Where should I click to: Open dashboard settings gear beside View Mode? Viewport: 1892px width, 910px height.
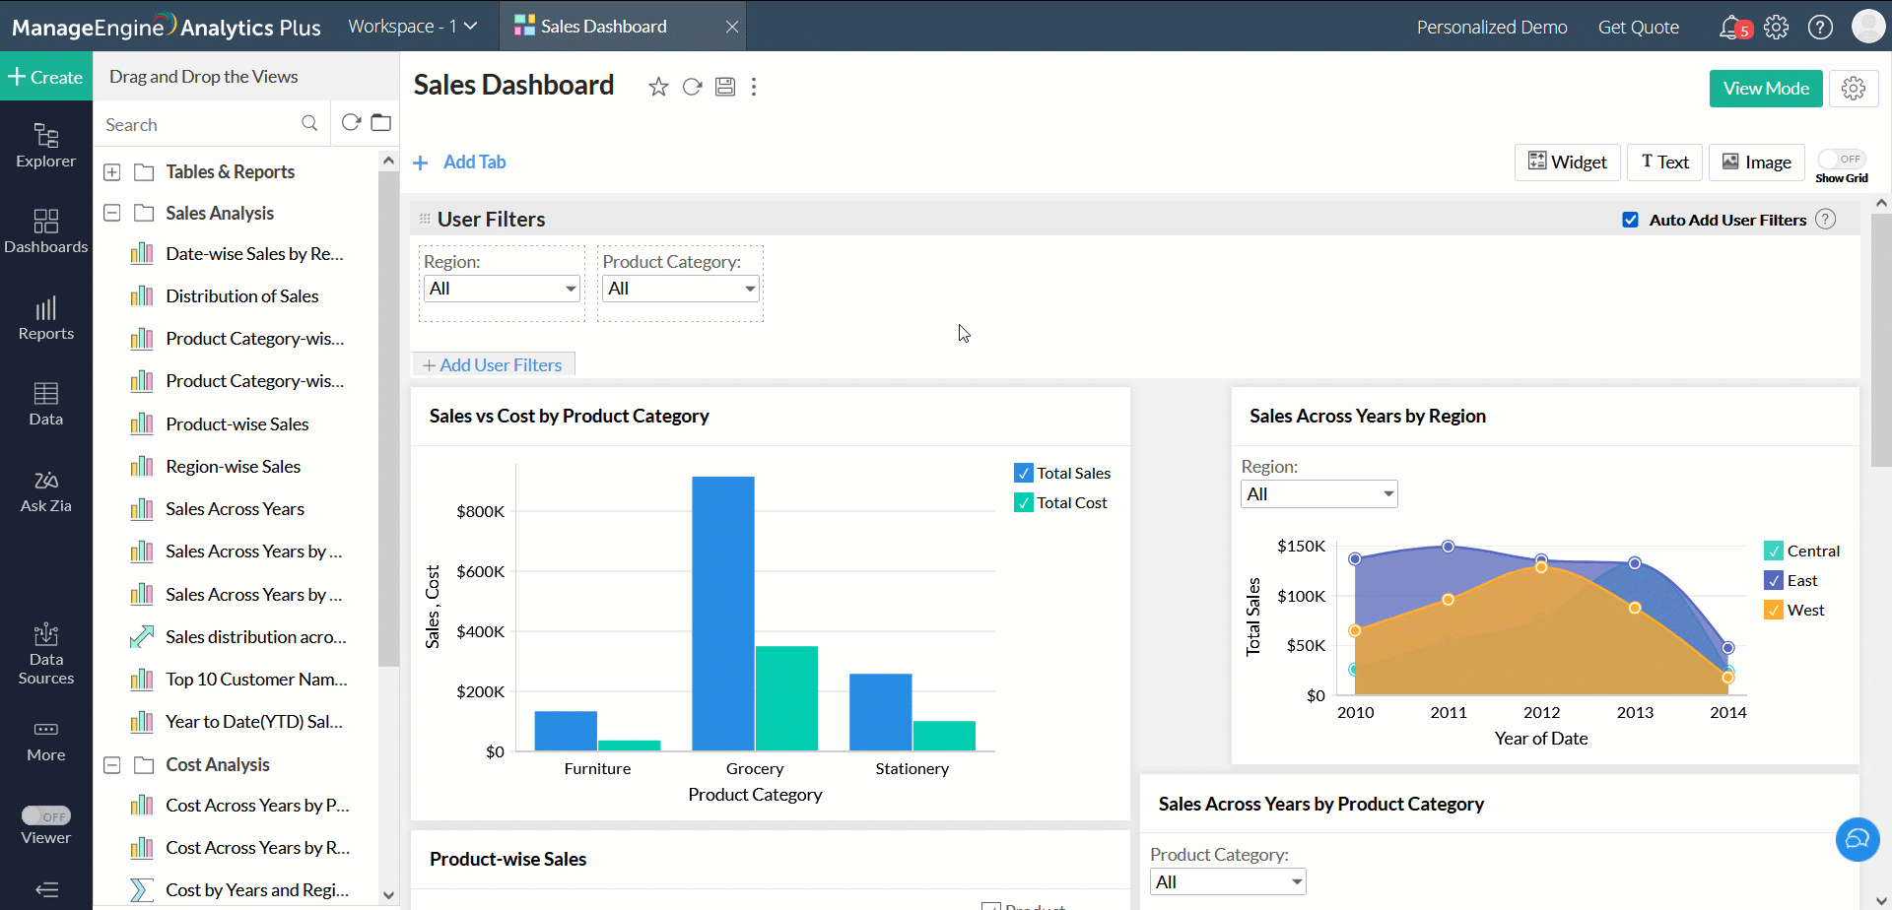click(x=1853, y=89)
